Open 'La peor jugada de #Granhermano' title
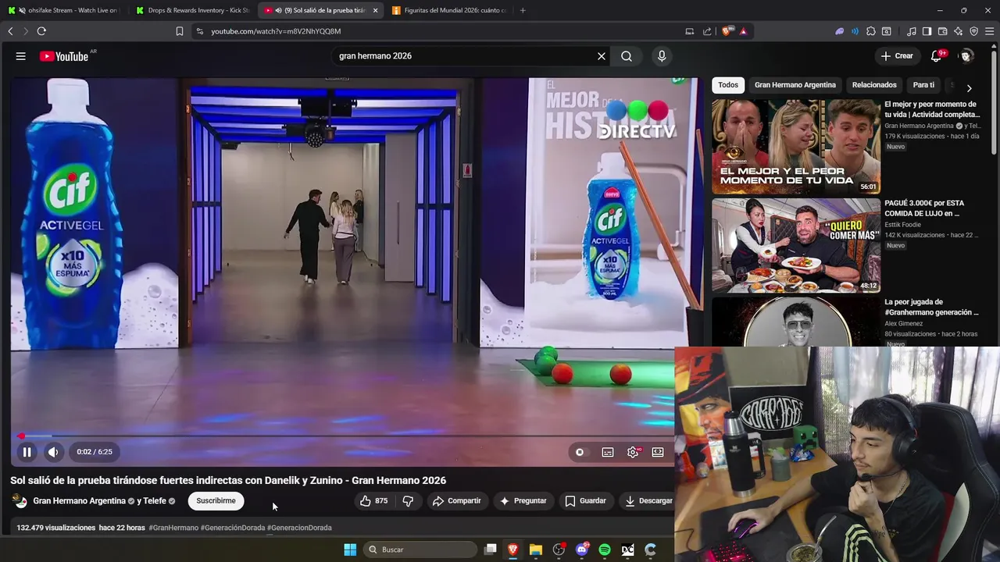The width and height of the screenshot is (1000, 562). coord(931,307)
